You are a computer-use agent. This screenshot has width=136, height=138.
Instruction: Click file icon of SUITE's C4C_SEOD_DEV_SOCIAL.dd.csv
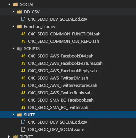pyautogui.click(x=23, y=122)
